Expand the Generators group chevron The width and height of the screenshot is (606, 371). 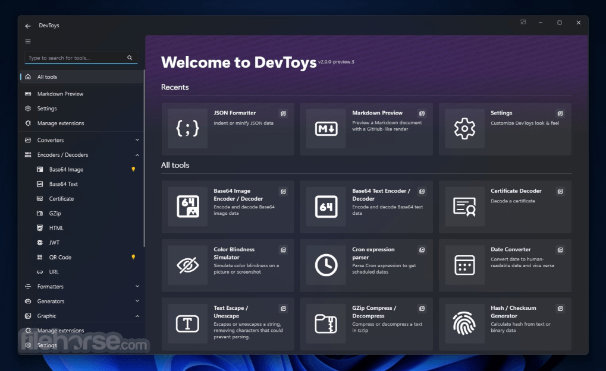[x=137, y=301]
